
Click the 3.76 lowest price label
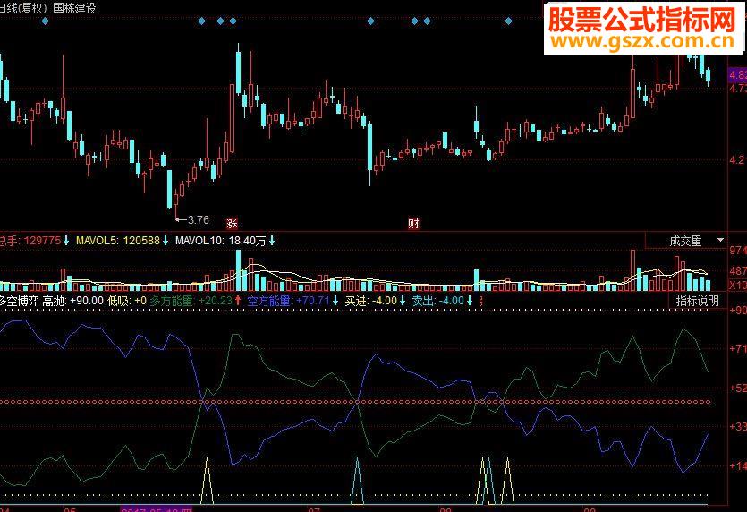click(x=199, y=220)
